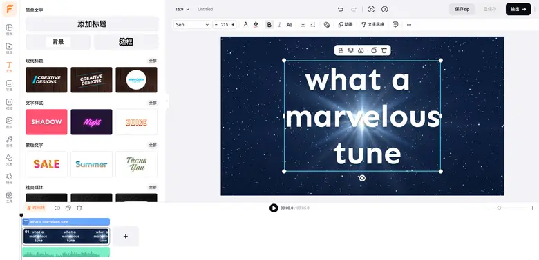Viewport: 539px width, 260px height.
Task: Open the Tools panel in sidebar
Action: point(9,197)
